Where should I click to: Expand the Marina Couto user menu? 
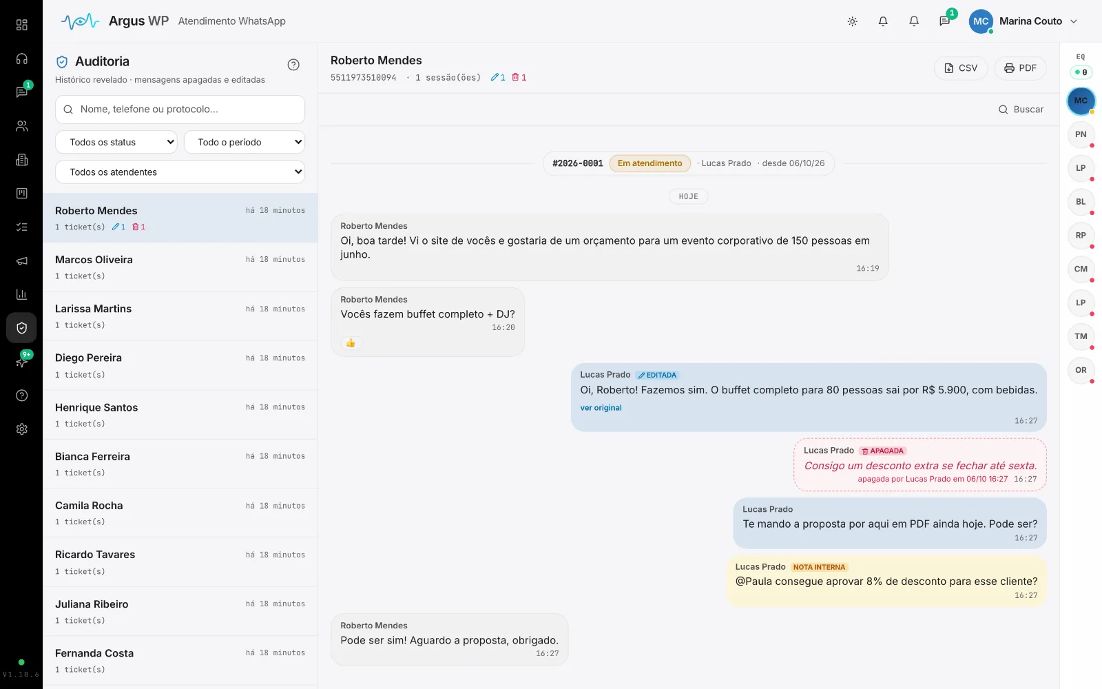coord(1023,21)
